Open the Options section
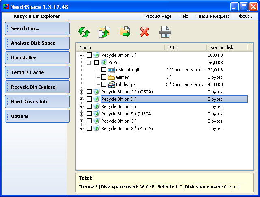The width and height of the screenshot is (260, 197). click(x=37, y=116)
